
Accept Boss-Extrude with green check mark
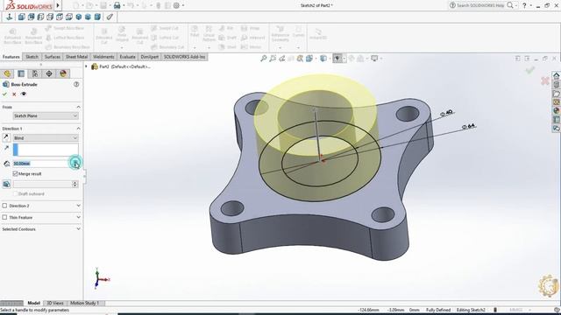(x=4, y=94)
